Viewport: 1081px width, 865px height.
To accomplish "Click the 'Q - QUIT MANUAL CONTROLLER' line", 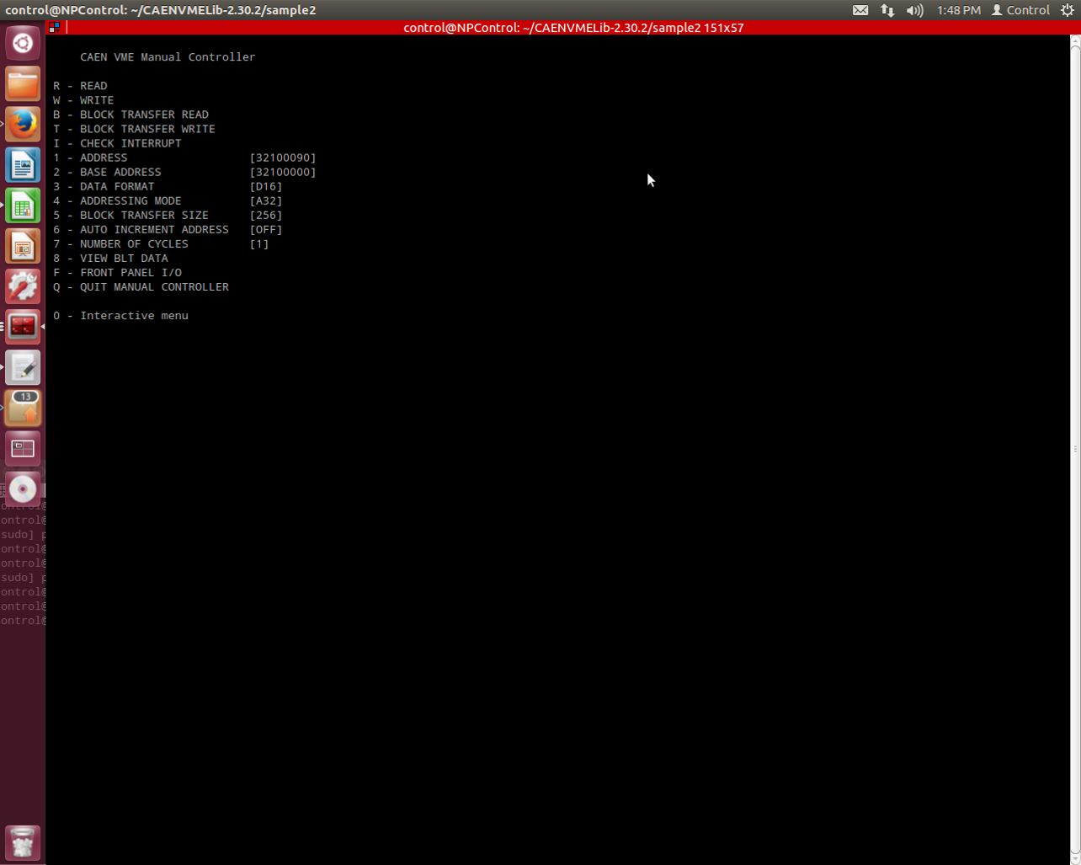I will [141, 286].
